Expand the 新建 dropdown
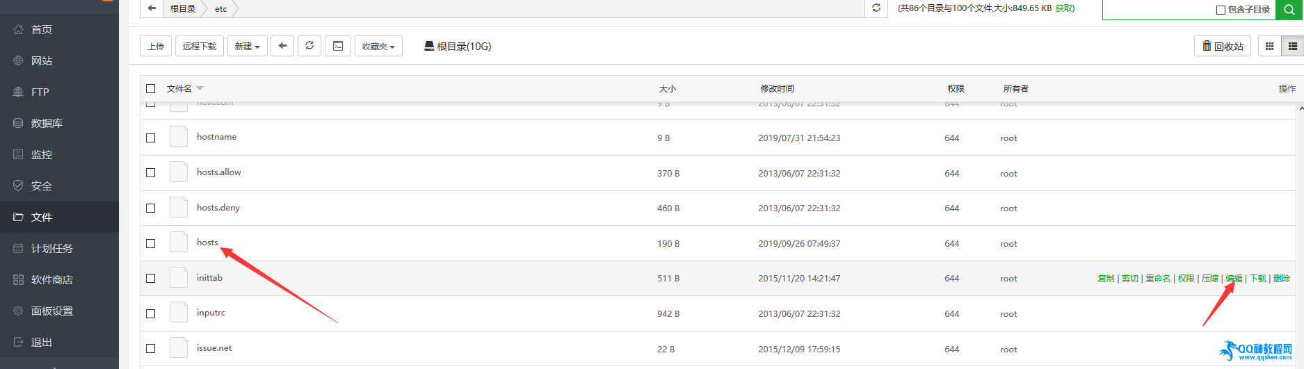This screenshot has width=1304, height=369. tap(247, 46)
